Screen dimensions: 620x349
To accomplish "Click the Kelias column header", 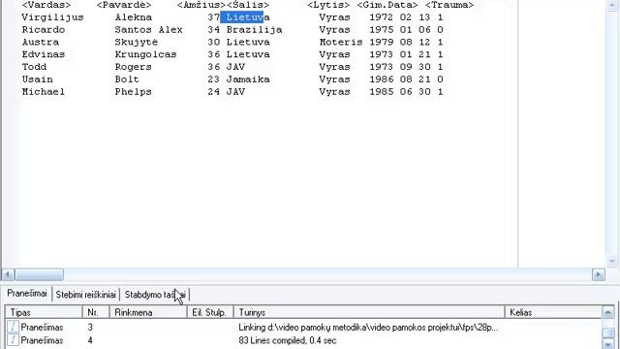I will (x=553, y=312).
